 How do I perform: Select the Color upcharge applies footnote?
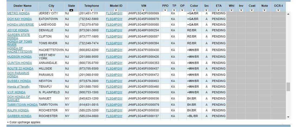[24, 122]
